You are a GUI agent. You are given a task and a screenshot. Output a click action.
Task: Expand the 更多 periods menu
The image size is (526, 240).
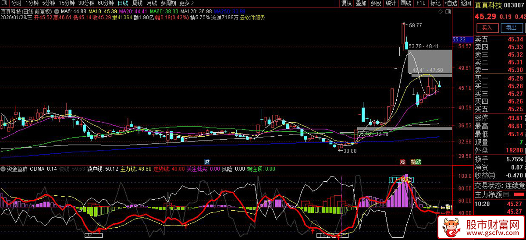tap(187, 3)
